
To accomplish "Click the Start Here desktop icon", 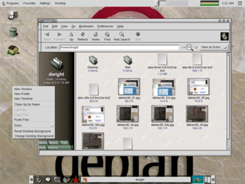I will point(13,15).
